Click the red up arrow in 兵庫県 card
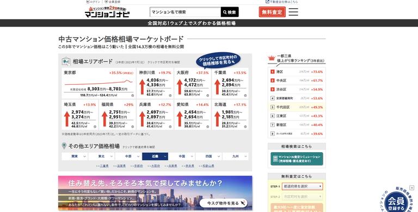Screen dimensions: 418x212 [x=142, y=119]
